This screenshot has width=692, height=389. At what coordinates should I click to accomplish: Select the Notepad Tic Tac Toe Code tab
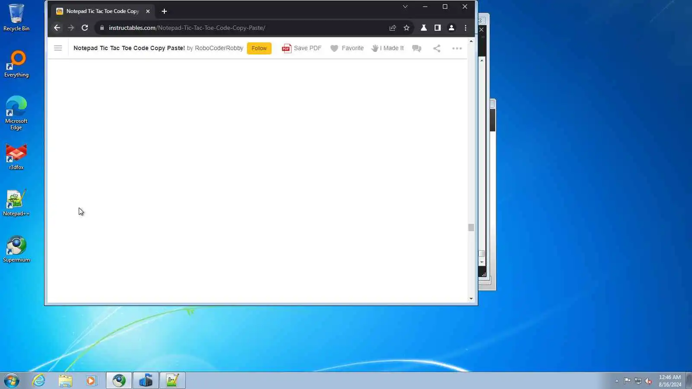103,11
